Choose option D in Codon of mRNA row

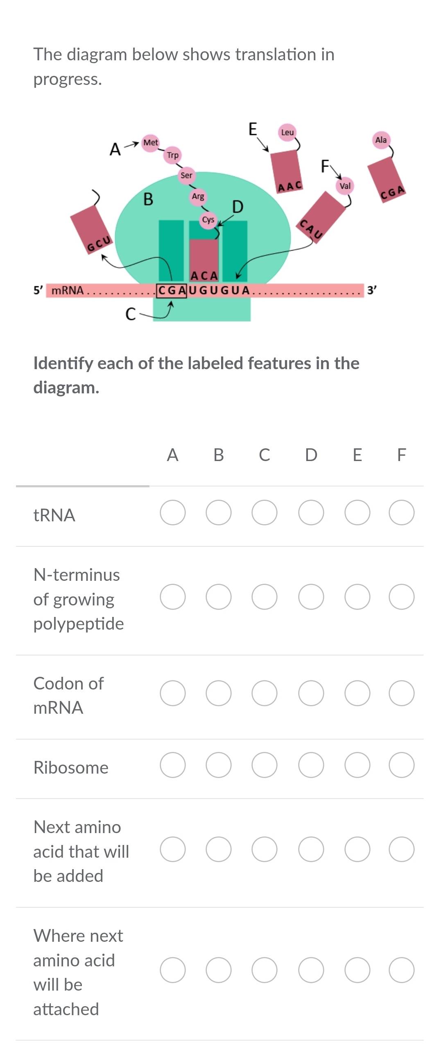[311, 693]
